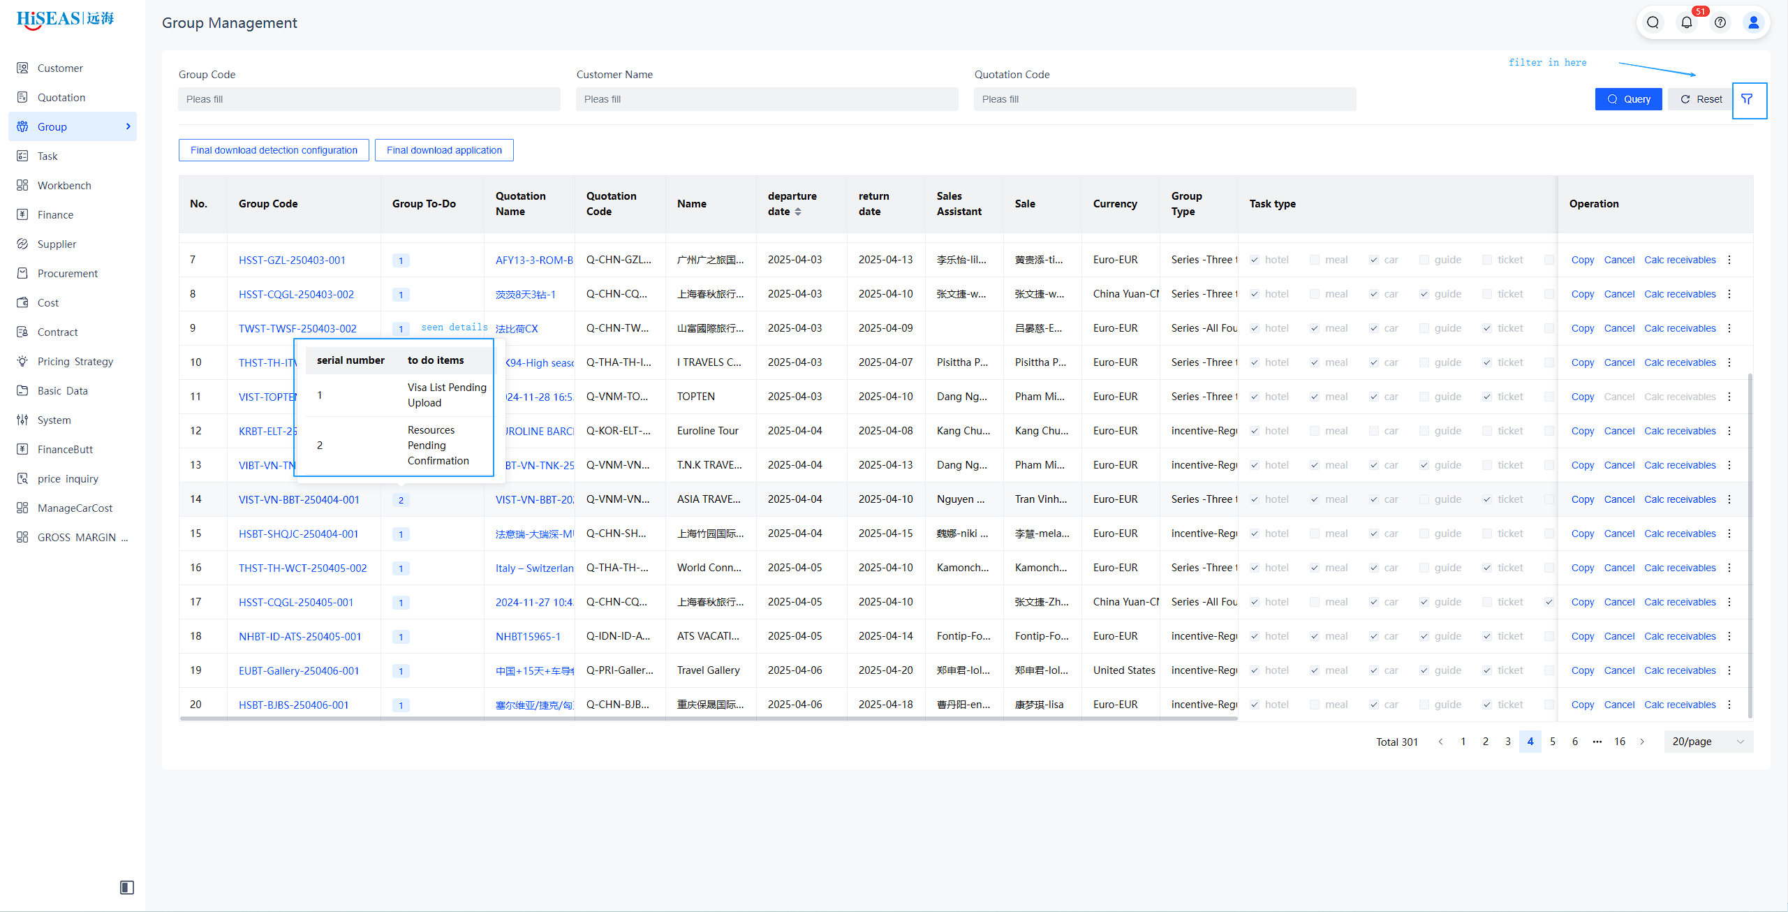Collapse the sidebar with the bottom panel icon
Viewport: 1788px width, 912px height.
pyautogui.click(x=127, y=887)
